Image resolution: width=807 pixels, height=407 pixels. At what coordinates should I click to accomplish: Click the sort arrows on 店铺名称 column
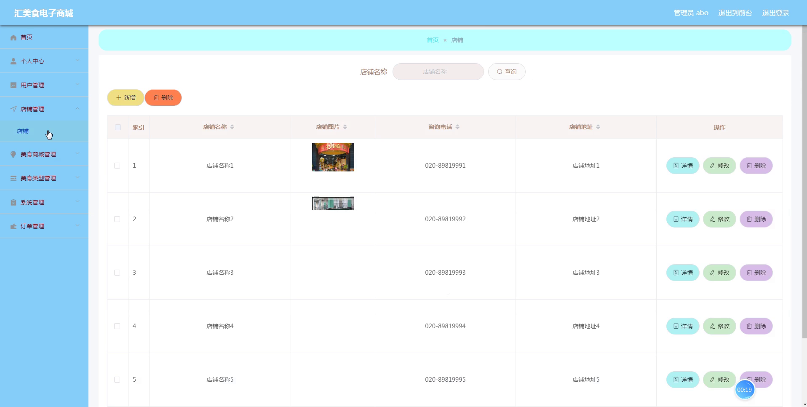click(232, 127)
